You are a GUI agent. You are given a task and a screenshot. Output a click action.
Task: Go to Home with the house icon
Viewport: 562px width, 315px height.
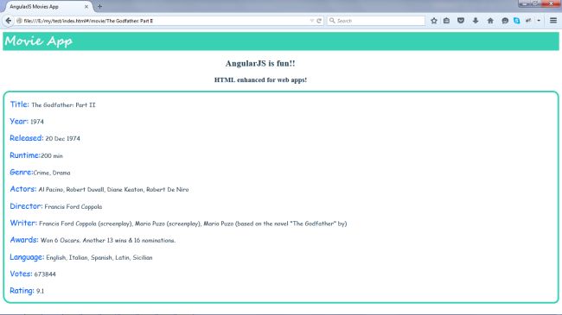[x=490, y=21]
